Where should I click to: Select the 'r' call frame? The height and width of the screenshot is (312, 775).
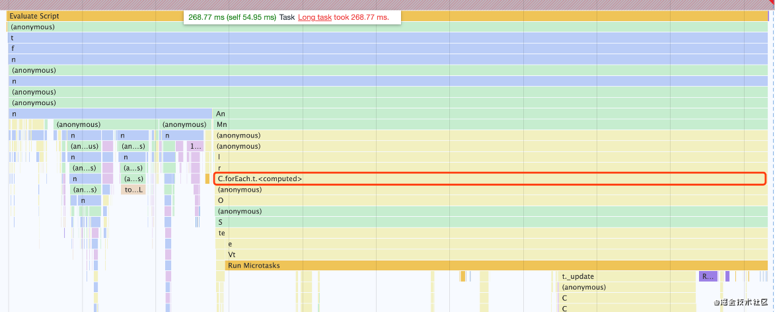[x=490, y=168]
